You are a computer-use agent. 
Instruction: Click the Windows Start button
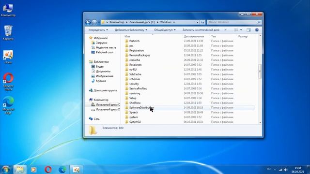pos(5,170)
